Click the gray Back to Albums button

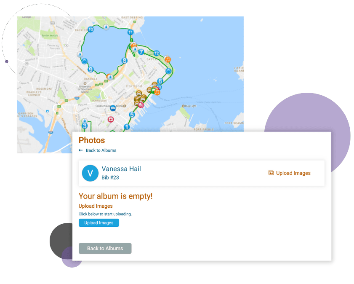tap(105, 248)
